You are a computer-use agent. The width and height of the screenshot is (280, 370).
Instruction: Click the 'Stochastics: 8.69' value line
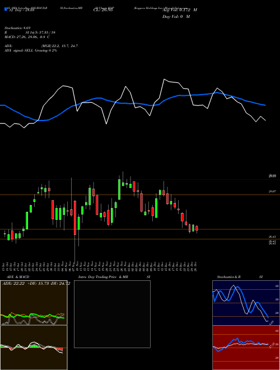tap(17, 28)
